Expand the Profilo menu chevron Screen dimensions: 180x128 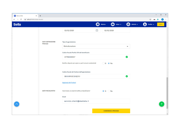coord(154,24)
